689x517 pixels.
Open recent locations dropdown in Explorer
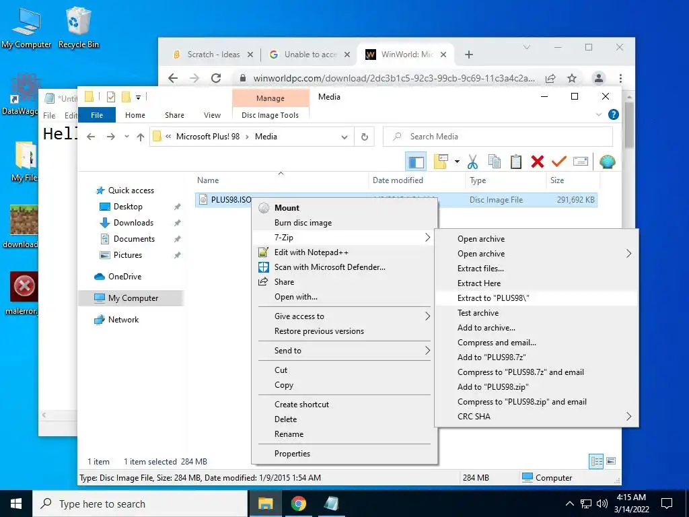[x=126, y=137]
